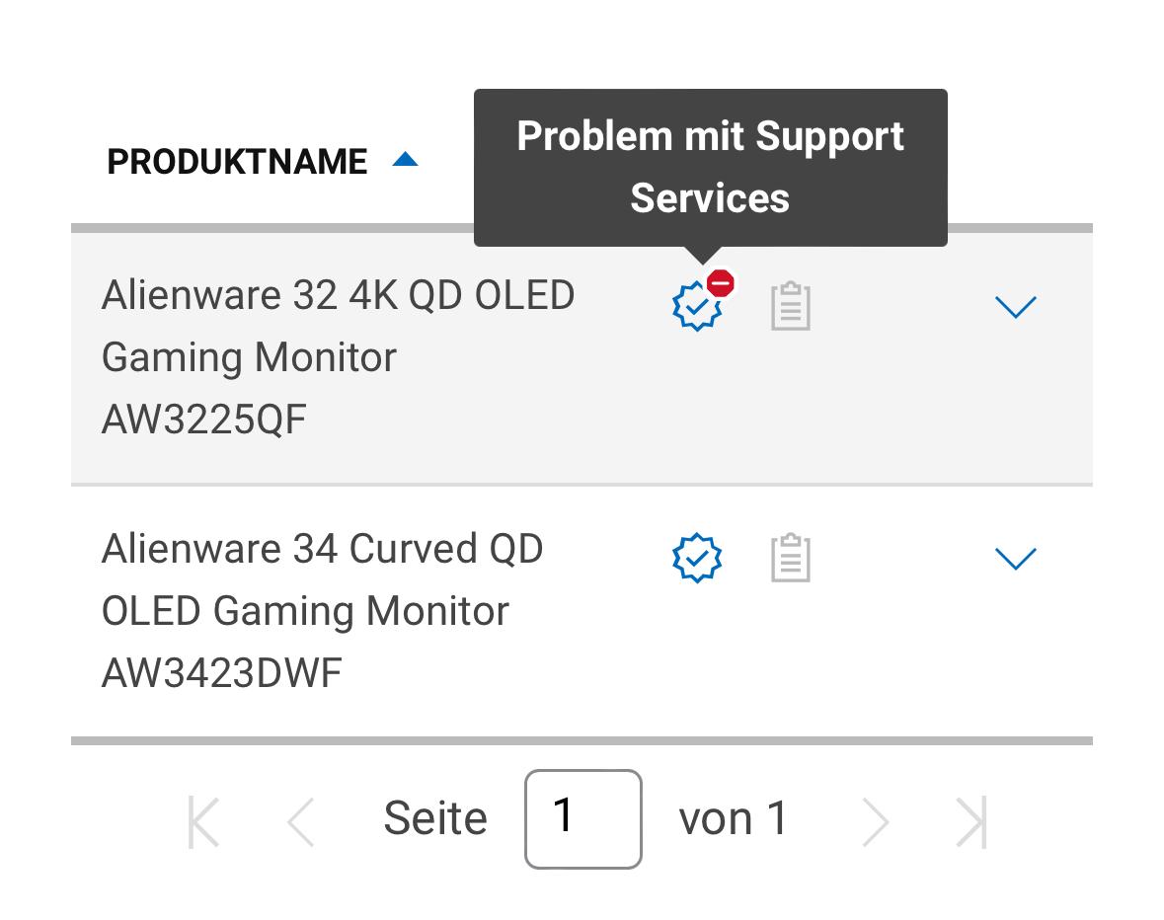Click the page number input field

click(x=582, y=819)
